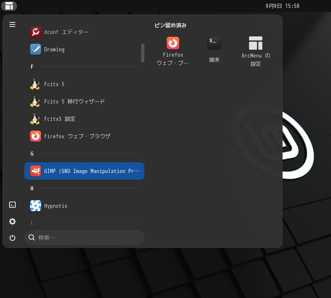331x298 pixels.
Task: Open the Drawing application
Action: [x=84, y=49]
